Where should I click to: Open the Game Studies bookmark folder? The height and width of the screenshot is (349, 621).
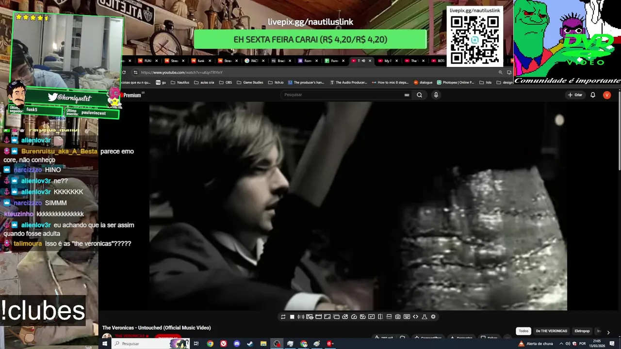[250, 82]
